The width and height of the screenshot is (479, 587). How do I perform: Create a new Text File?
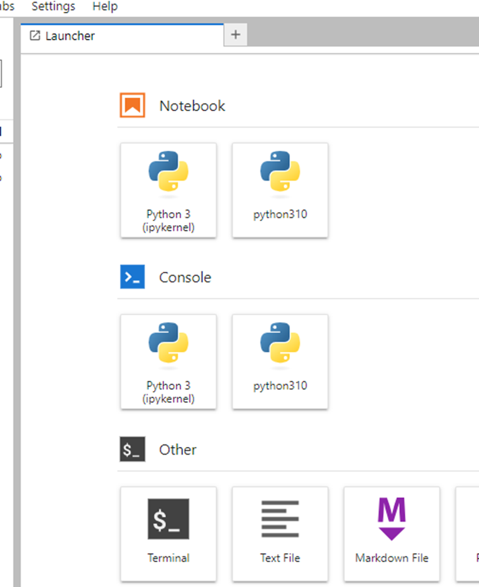[280, 533]
